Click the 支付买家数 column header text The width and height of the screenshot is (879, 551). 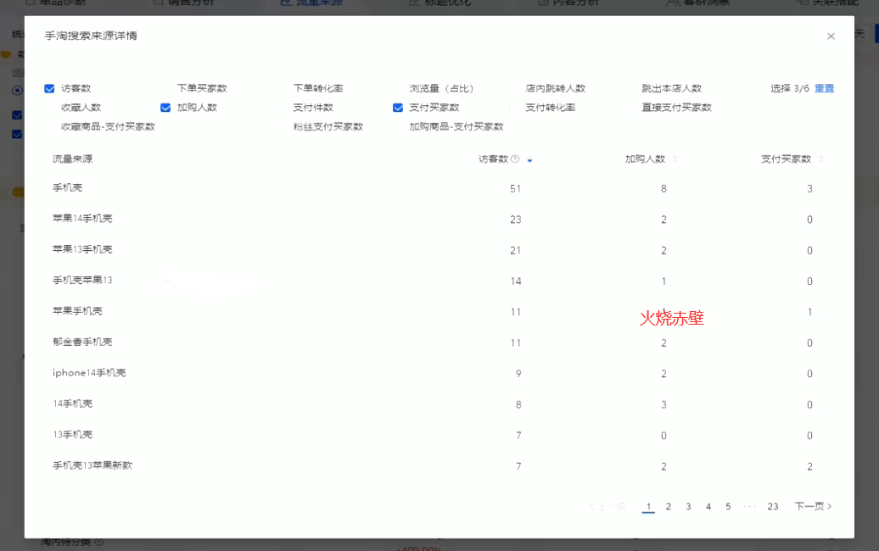[786, 159]
